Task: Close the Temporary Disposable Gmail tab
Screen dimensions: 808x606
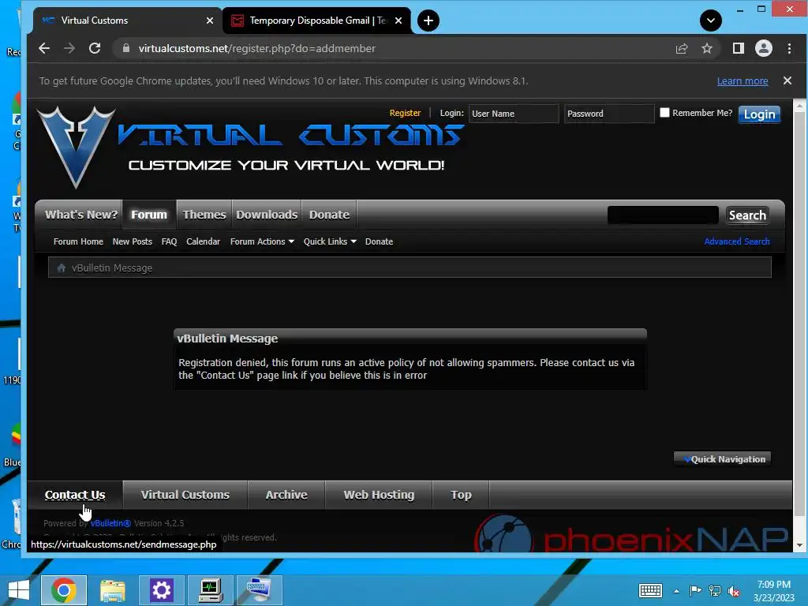Action: pyautogui.click(x=398, y=21)
